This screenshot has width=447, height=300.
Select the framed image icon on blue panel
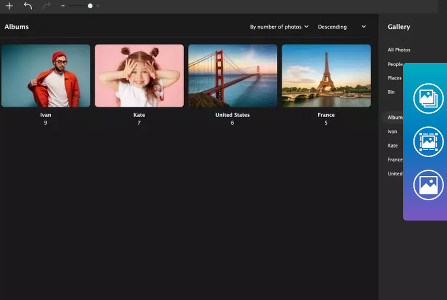[427, 141]
